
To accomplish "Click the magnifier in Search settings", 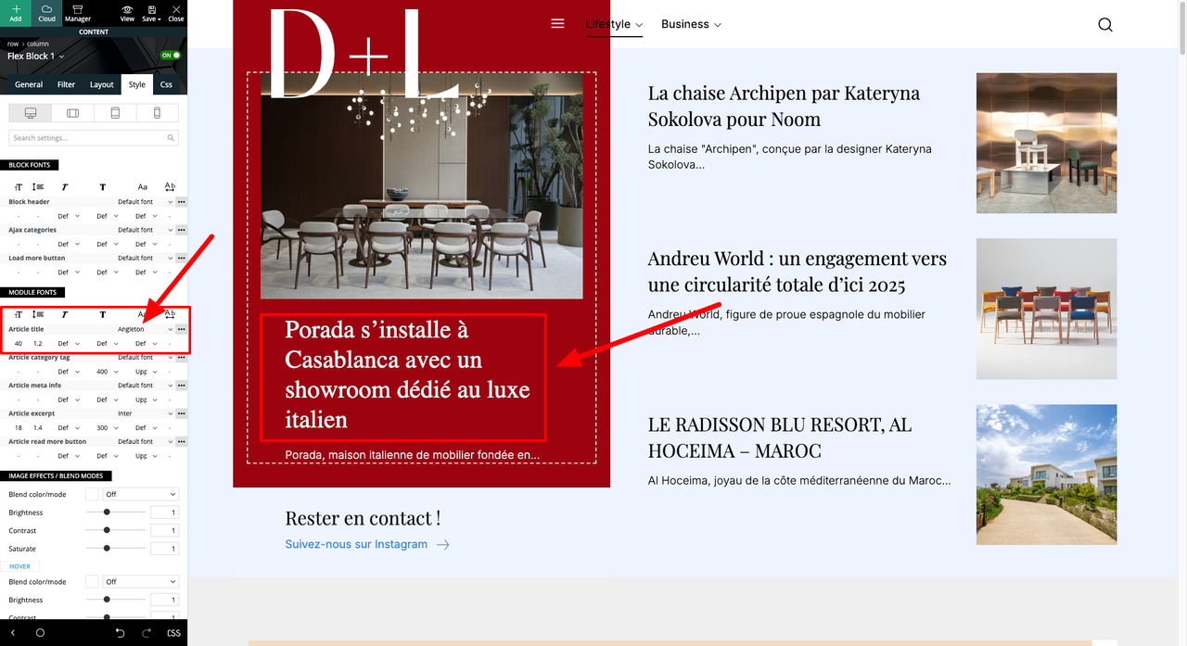I will click(x=171, y=138).
